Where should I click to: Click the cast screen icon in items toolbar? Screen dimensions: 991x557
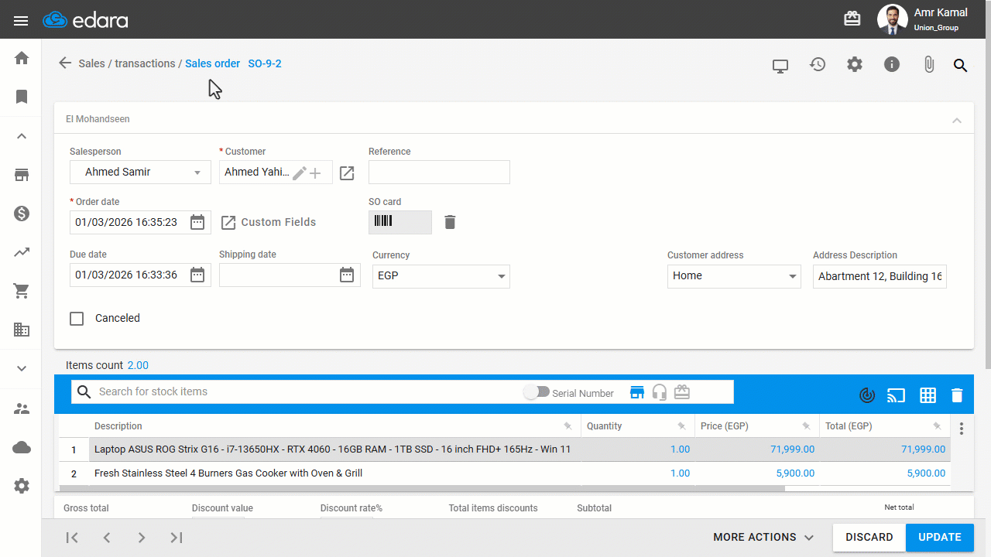point(896,395)
